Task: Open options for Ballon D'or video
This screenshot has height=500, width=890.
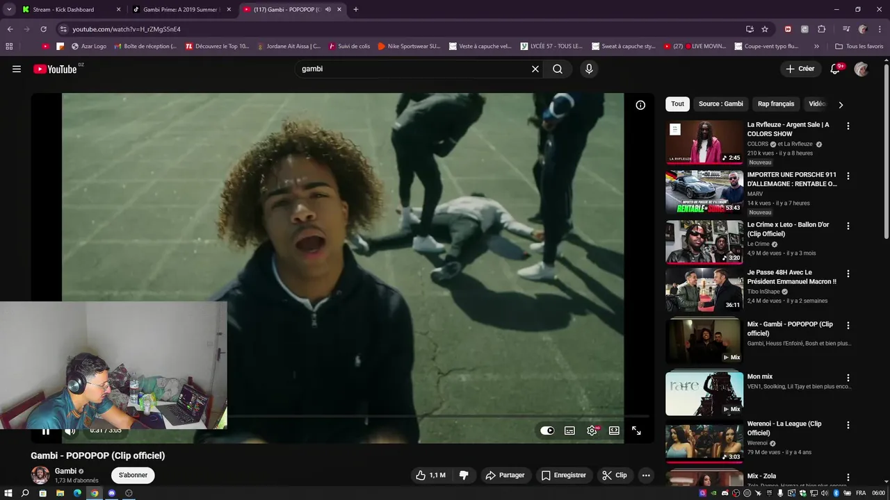Action: point(848,226)
